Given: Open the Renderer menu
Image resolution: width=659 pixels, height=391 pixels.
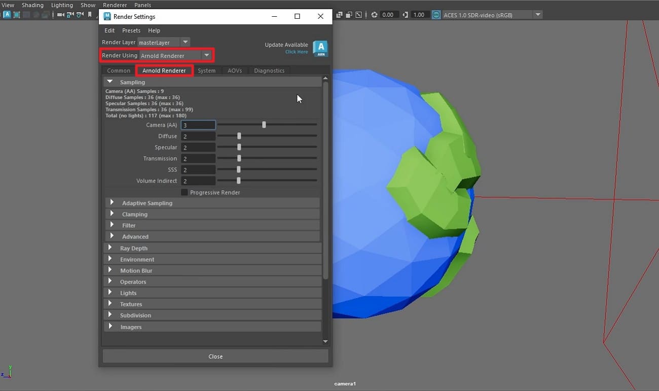Looking at the screenshot, I should pyautogui.click(x=115, y=5).
